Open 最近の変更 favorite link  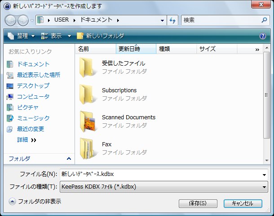pos(31,129)
